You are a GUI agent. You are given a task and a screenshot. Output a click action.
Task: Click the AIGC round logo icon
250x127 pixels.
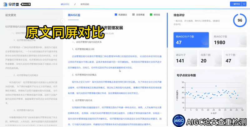[179, 120]
